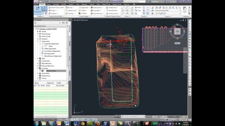This screenshot has height=126, width=225.
Task: Click the Pipe Network tool
Action: [97, 13]
